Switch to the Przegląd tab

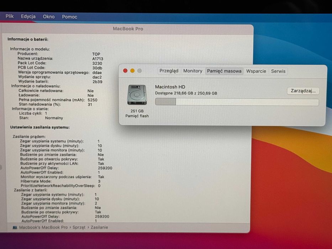coord(169,71)
